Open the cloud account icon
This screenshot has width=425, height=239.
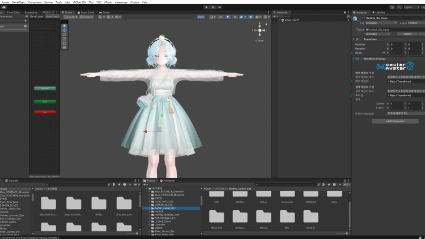tap(4, 7)
